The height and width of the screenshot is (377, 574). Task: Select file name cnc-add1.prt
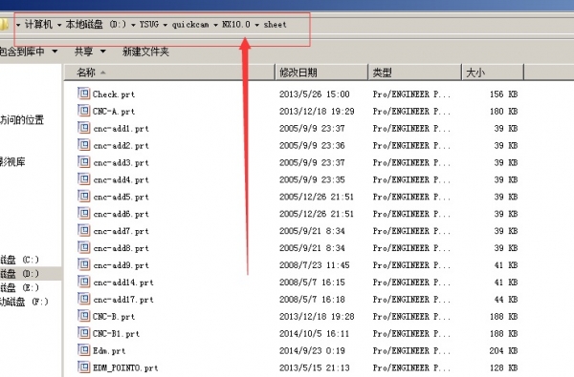point(121,129)
